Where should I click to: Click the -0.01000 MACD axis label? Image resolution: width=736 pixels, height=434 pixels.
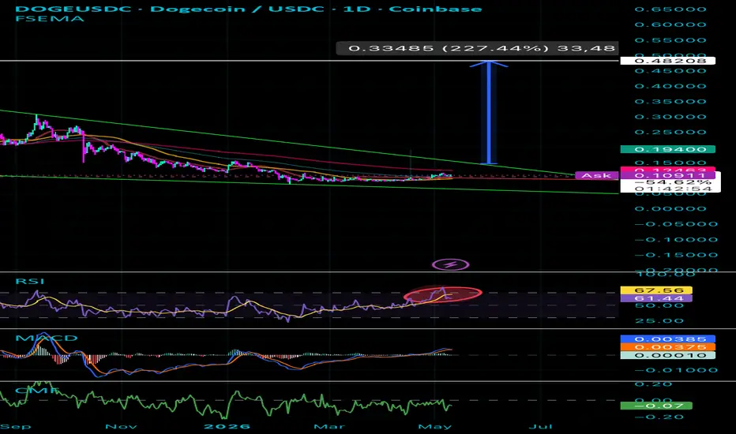(676, 370)
